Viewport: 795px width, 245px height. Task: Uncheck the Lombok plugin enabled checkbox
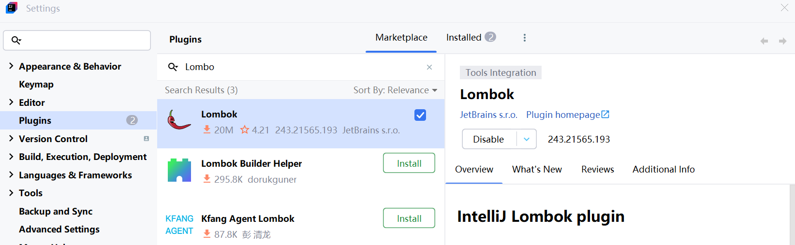point(420,115)
